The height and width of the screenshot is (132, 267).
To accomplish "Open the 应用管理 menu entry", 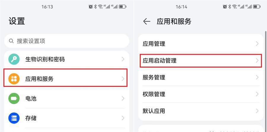I will pos(154,44).
